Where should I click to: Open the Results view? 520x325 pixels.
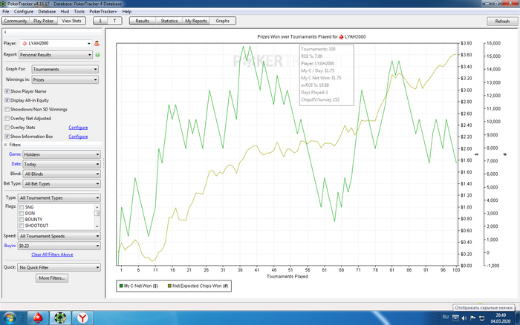pyautogui.click(x=143, y=21)
